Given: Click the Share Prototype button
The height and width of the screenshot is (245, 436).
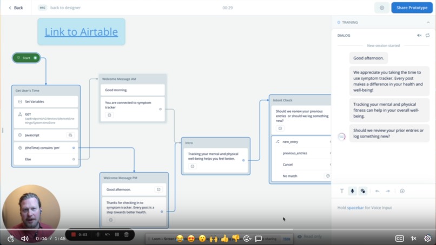Looking at the screenshot, I should (412, 8).
